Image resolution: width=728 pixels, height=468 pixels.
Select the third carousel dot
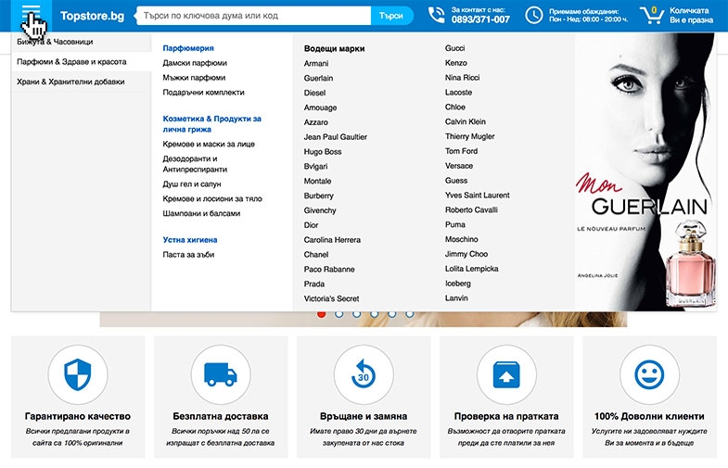click(356, 314)
